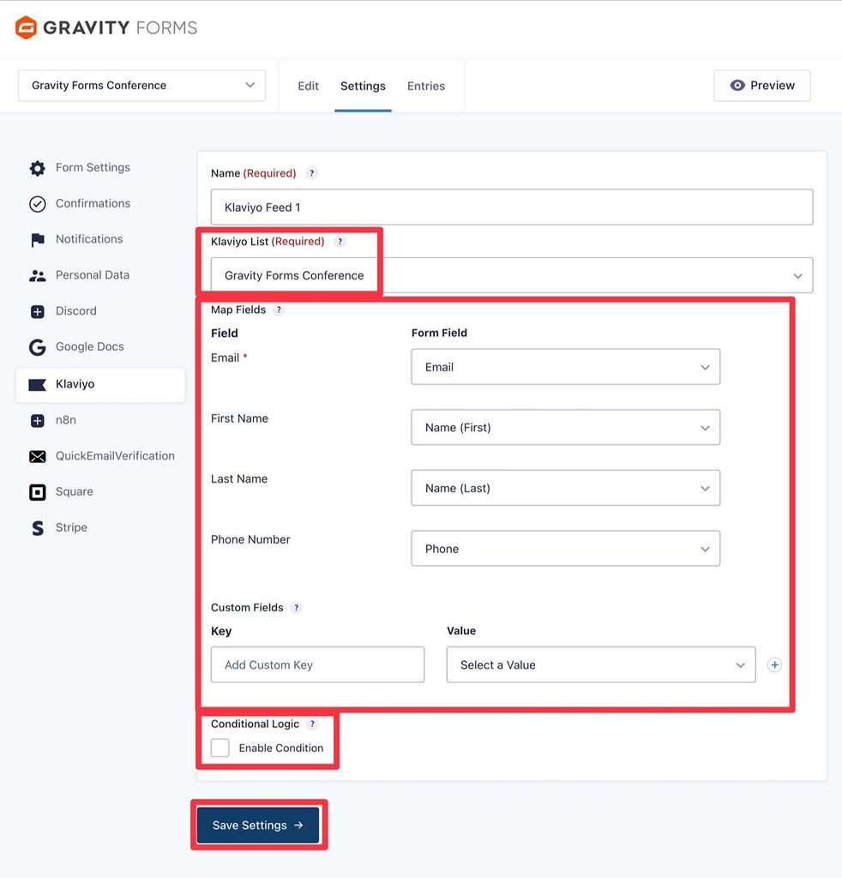This screenshot has width=842, height=878.
Task: Open the Name (Last) form field dropdown
Action: [565, 488]
